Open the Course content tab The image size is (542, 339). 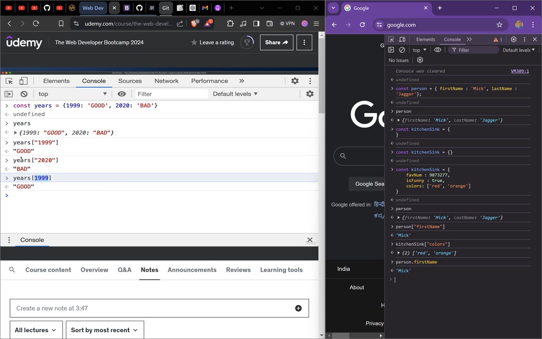pos(48,270)
